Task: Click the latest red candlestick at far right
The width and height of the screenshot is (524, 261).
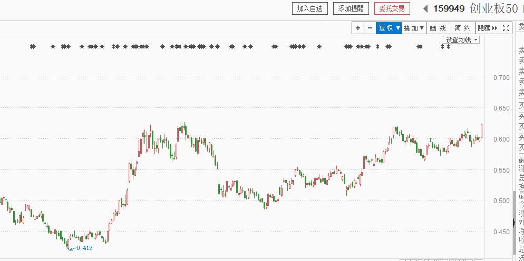Action: coord(482,132)
